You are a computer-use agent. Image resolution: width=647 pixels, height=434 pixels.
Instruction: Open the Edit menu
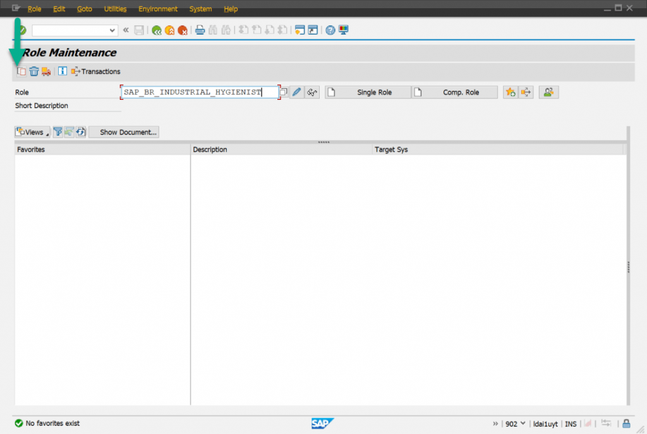coord(59,9)
